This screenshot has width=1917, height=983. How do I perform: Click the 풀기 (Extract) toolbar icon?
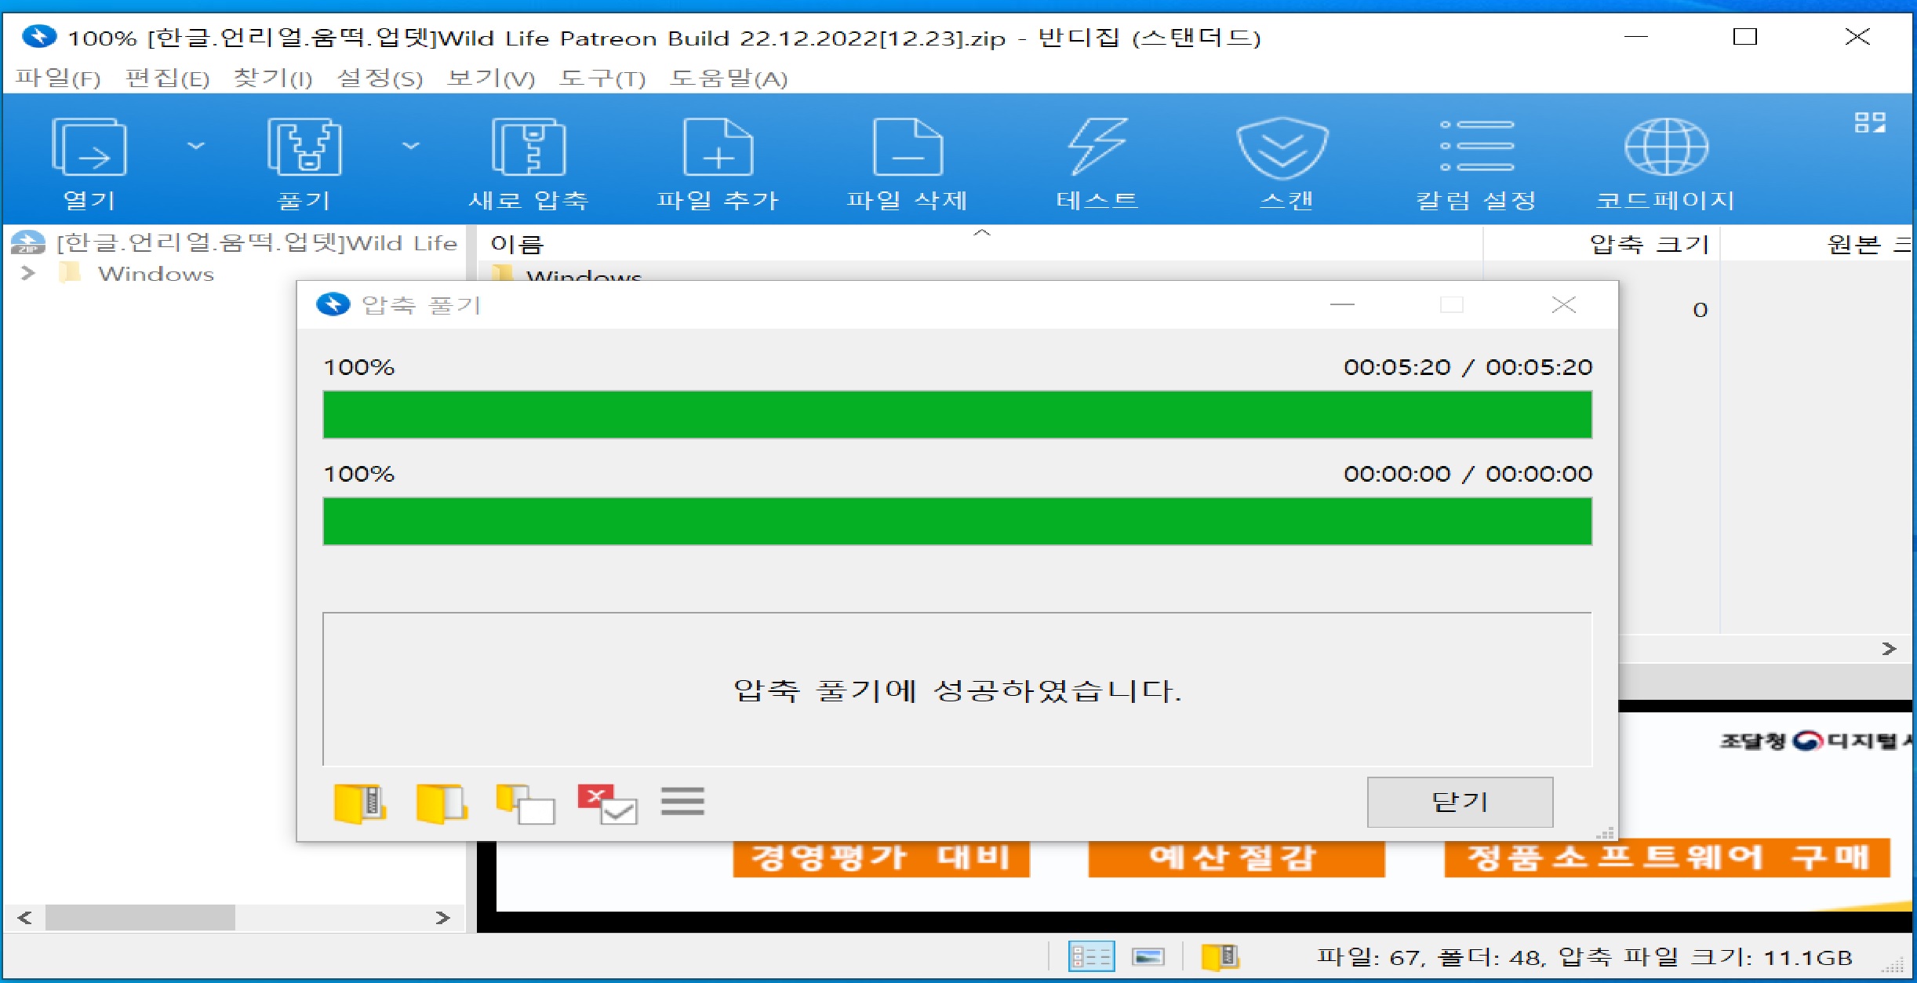click(304, 148)
